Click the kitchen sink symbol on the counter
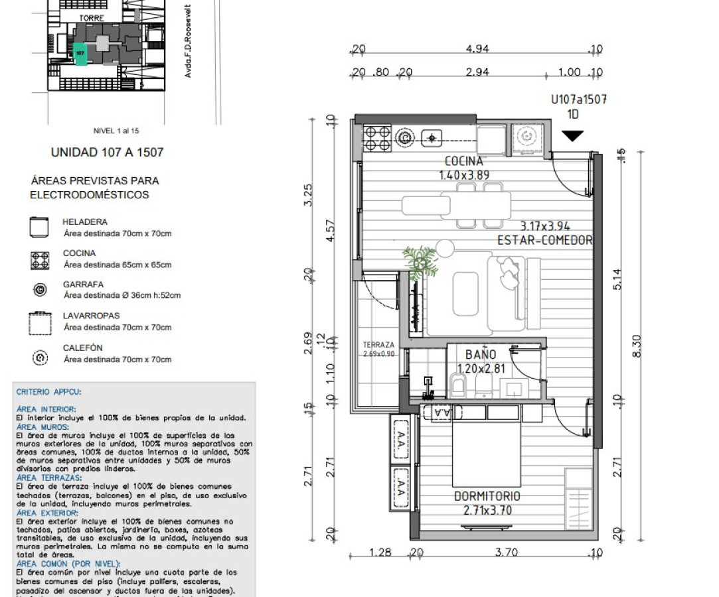This screenshot has height=597, width=719. tap(432, 138)
